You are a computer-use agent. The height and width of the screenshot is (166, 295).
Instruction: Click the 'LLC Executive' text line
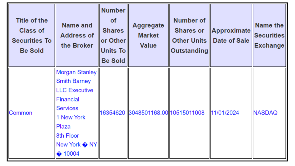tap(75, 90)
